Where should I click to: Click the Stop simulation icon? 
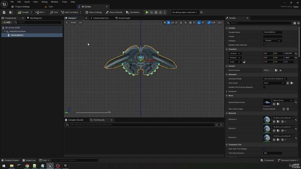click(156, 12)
